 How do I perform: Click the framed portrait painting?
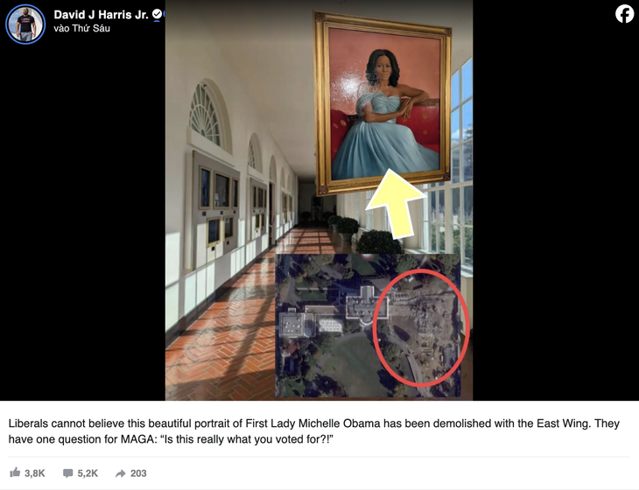tap(383, 104)
